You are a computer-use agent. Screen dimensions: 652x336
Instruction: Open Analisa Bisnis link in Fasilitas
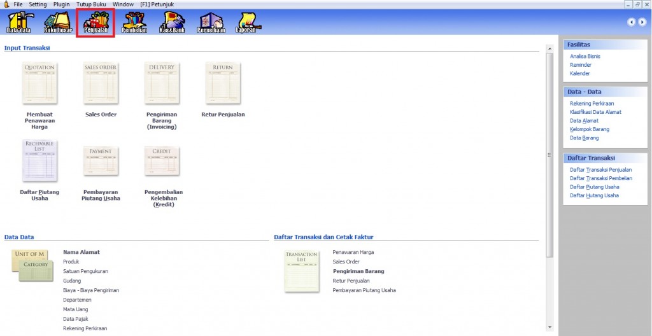(585, 57)
